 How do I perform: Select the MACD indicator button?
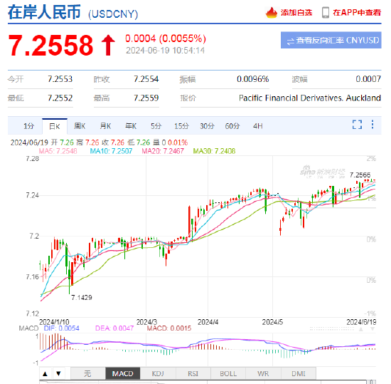coord(123,374)
